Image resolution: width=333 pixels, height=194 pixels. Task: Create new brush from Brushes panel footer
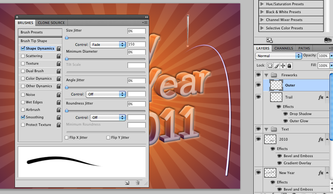coord(127,183)
